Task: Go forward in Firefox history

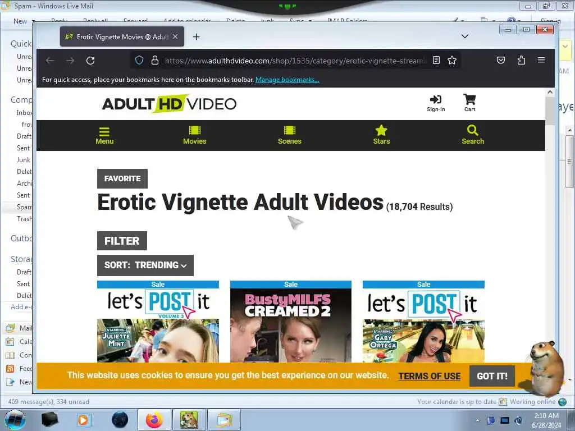Action: (70, 61)
